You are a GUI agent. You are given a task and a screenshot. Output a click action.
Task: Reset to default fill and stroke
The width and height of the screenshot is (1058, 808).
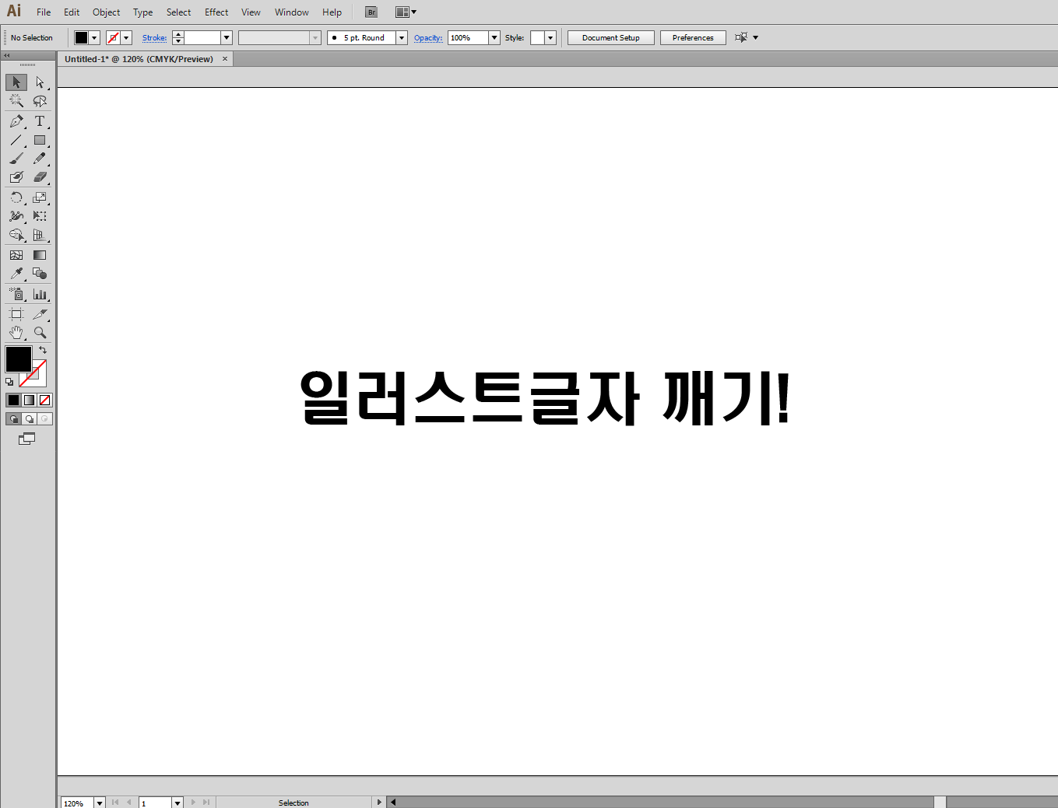(x=9, y=382)
